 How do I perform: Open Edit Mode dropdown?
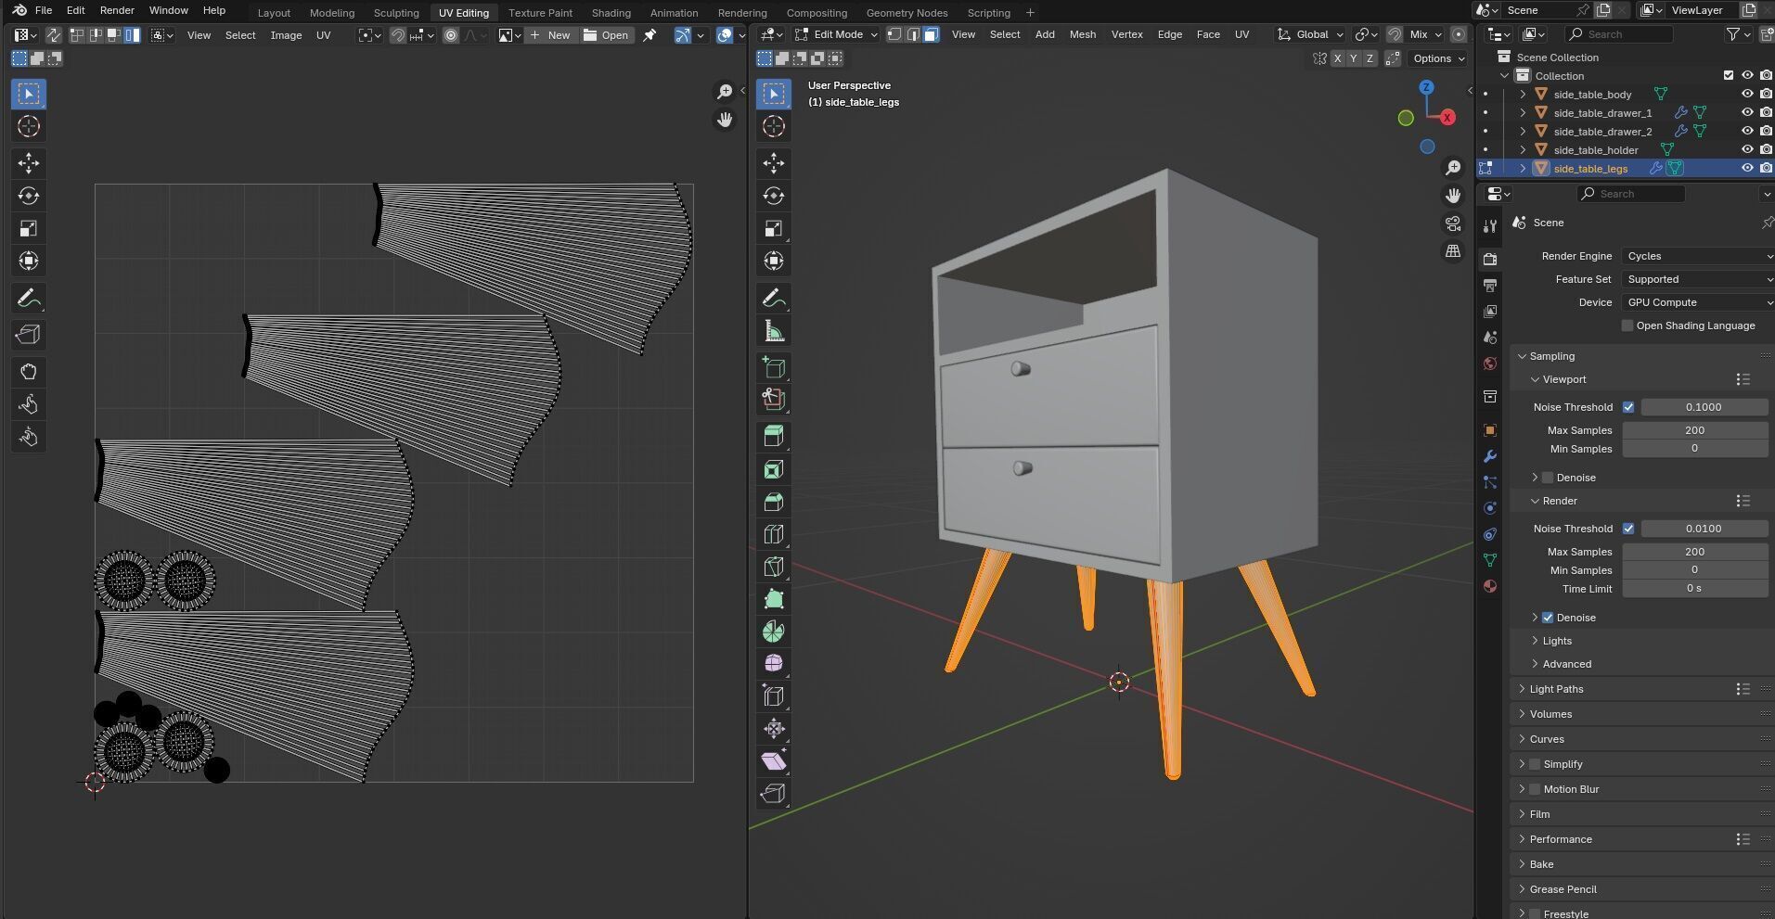(x=836, y=34)
